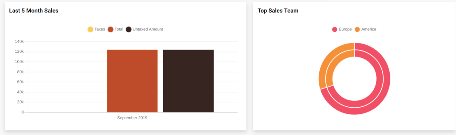The height and width of the screenshot is (135, 456).
Task: Click the yellow Taxes legend circle
Action: pyautogui.click(x=90, y=29)
